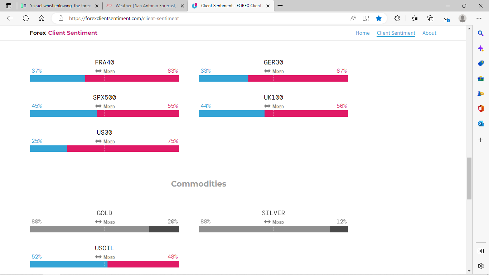Click the Forex Client Sentiment logo
The image size is (489, 275).
point(63,33)
